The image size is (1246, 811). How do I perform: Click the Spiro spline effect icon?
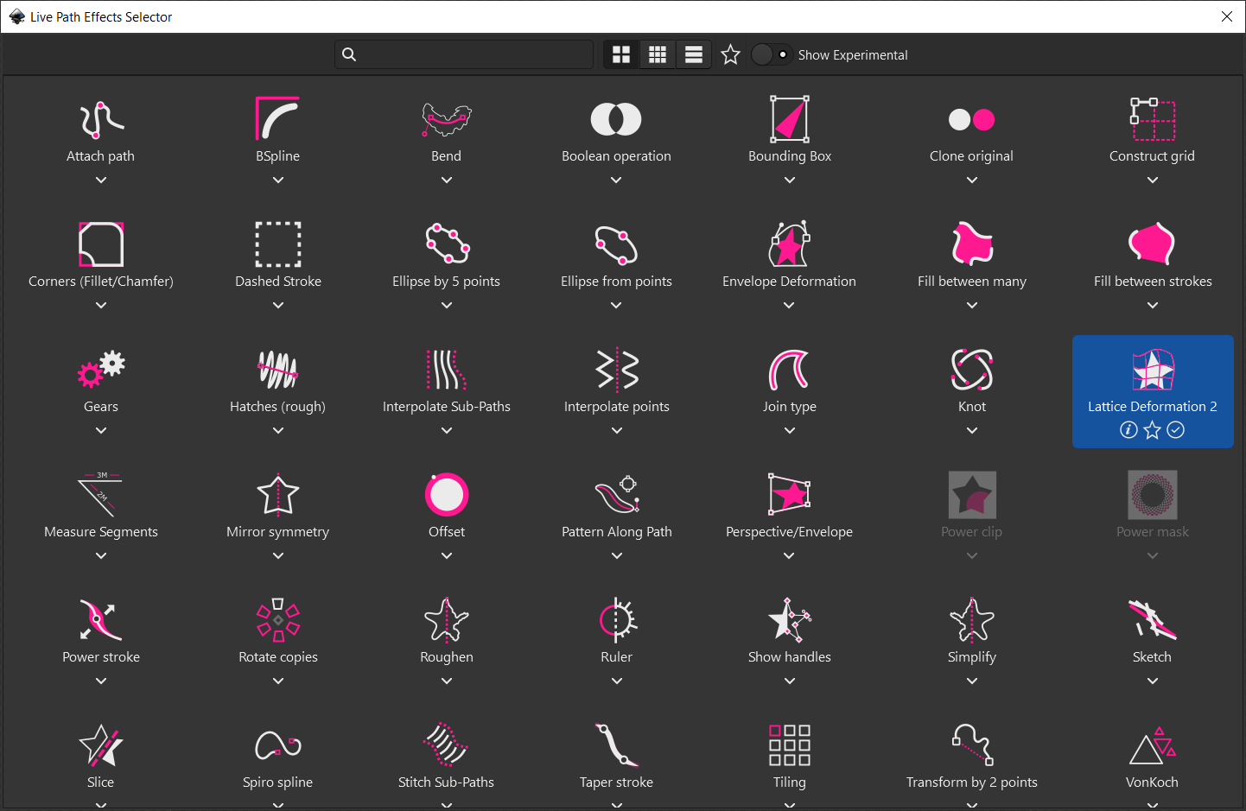point(278,745)
